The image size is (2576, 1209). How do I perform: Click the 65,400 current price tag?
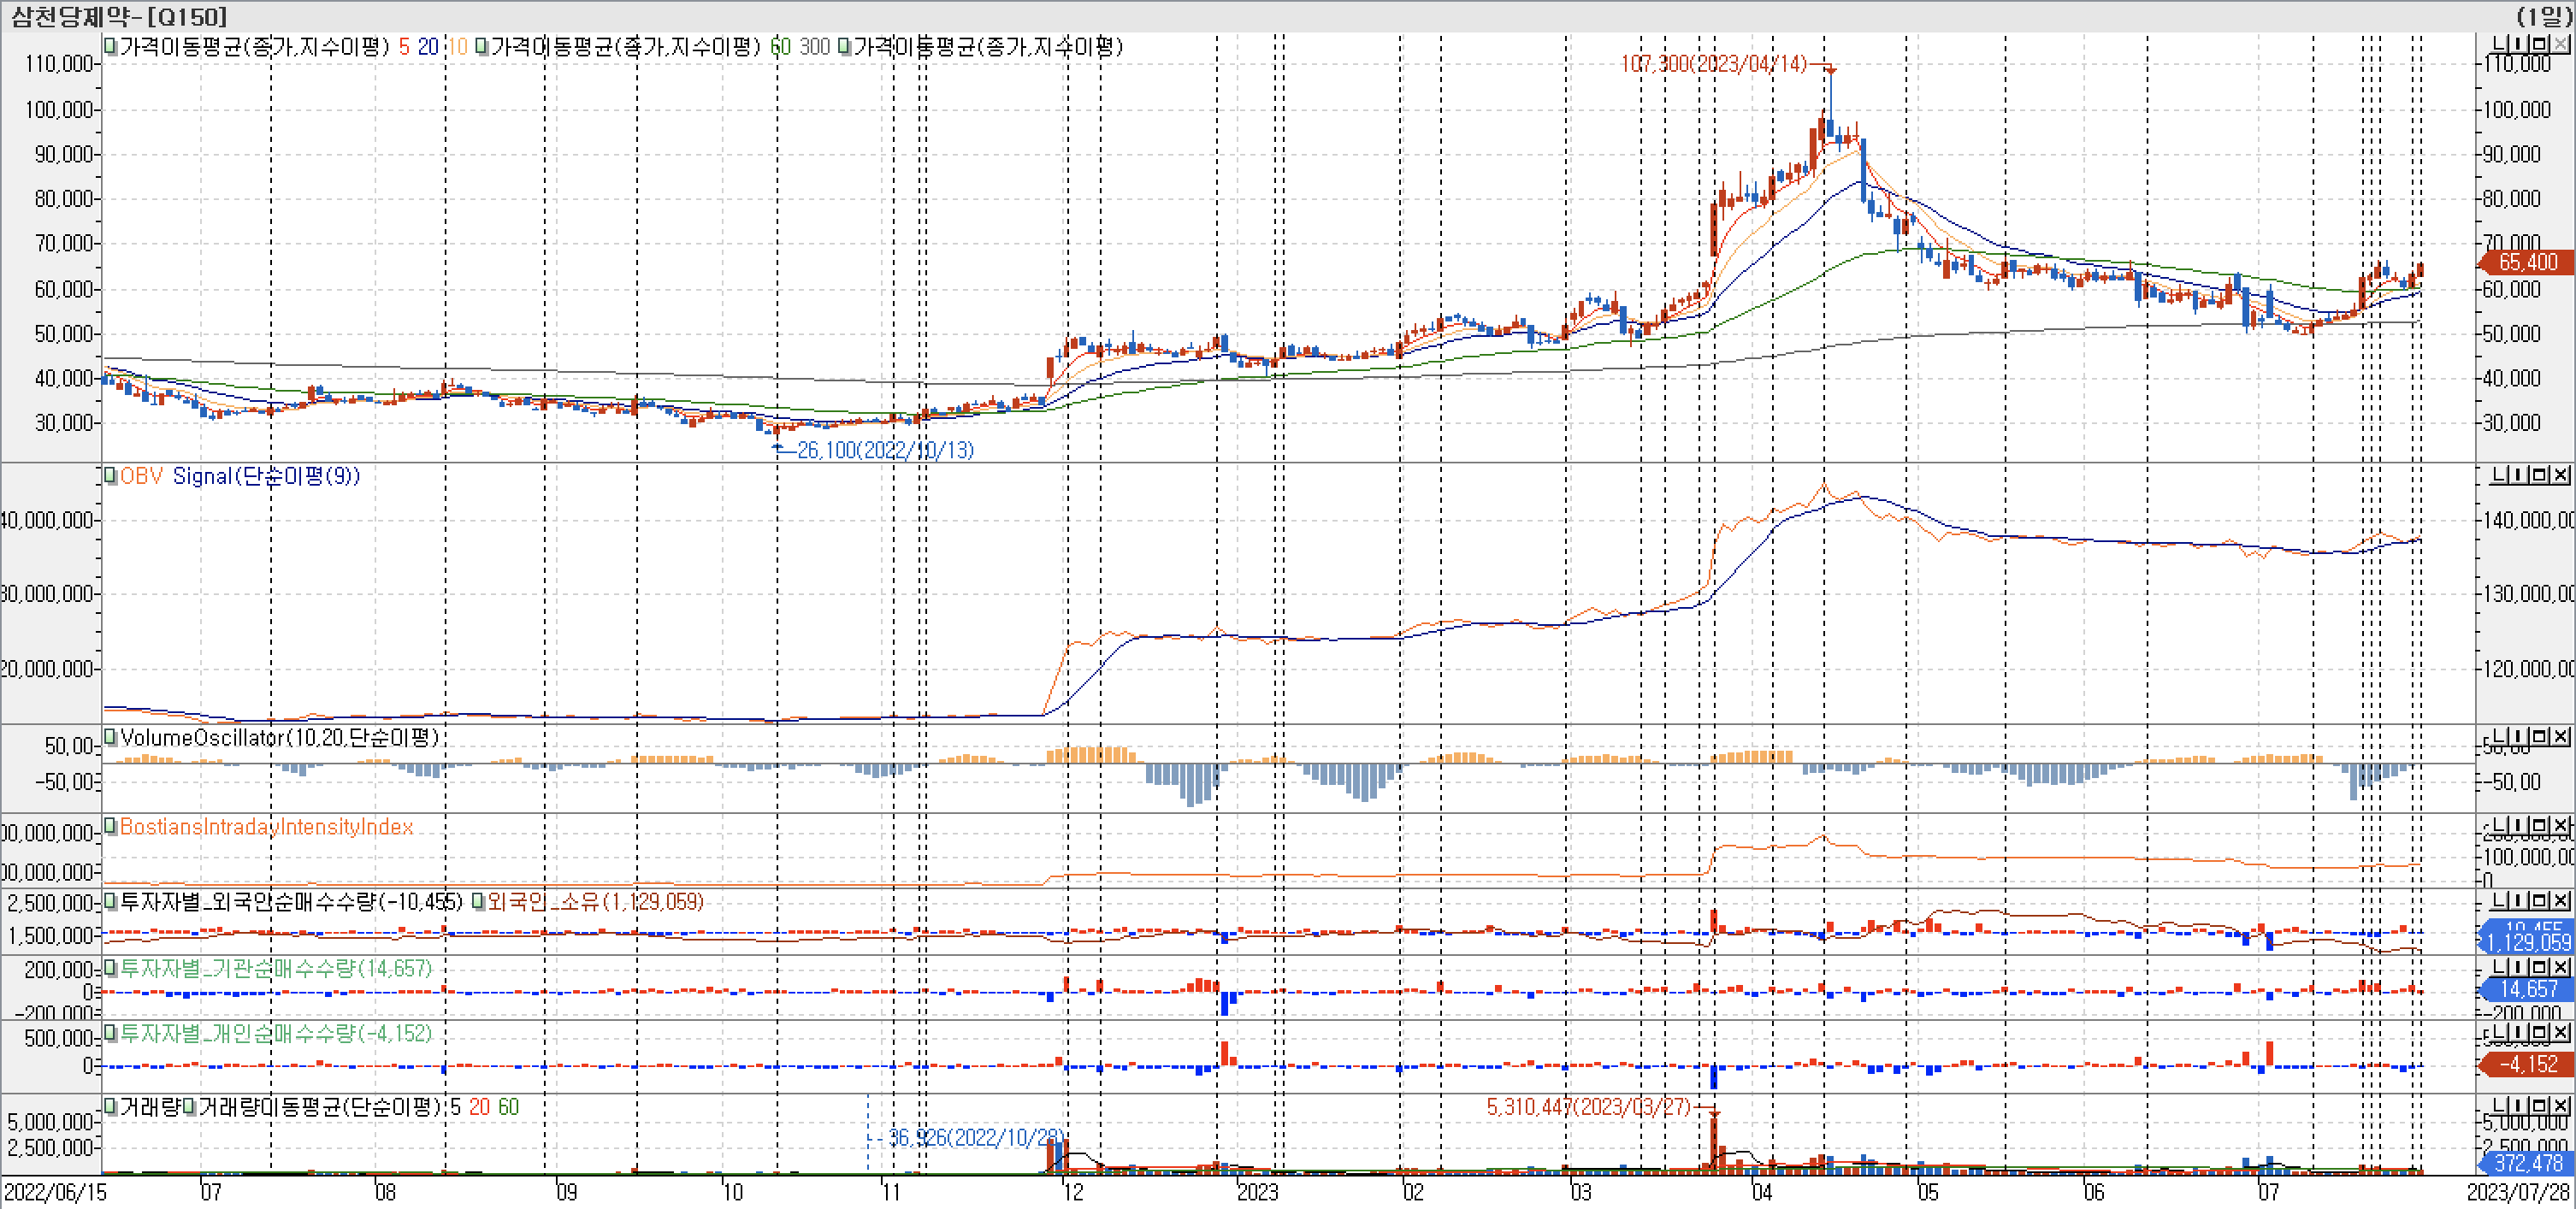(x=2527, y=262)
